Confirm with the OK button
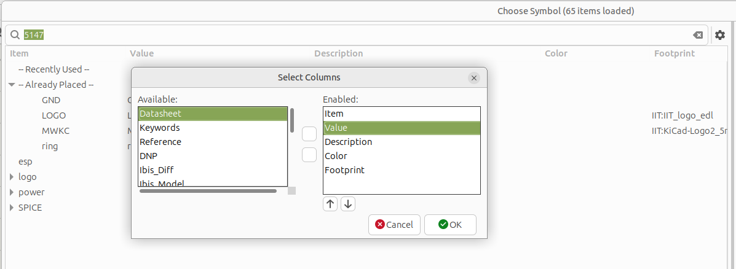This screenshot has height=269, width=736. point(450,225)
